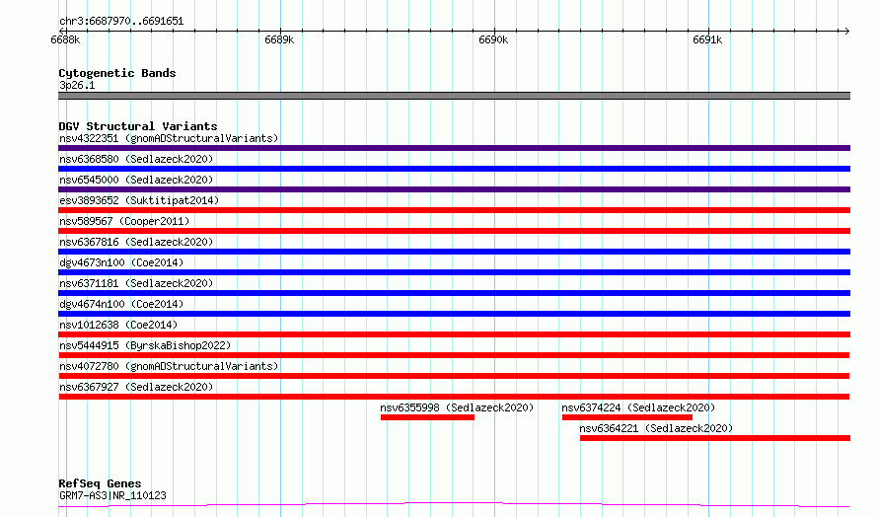This screenshot has width=878, height=517.
Task: Click the GRM7-AS3|NR_110123 gene label
Action: pyautogui.click(x=112, y=495)
